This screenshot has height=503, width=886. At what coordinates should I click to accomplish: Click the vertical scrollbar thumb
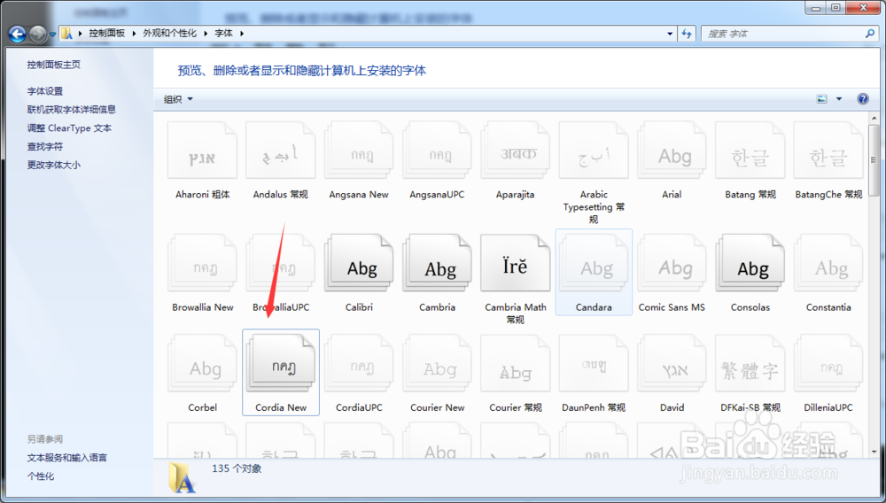[x=874, y=159]
